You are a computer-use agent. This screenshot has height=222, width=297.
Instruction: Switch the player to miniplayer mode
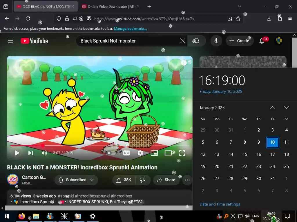(x=154, y=153)
